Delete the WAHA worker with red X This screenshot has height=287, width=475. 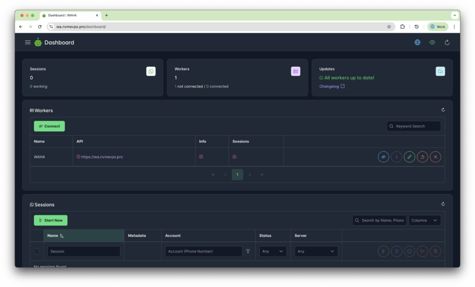[435, 157]
